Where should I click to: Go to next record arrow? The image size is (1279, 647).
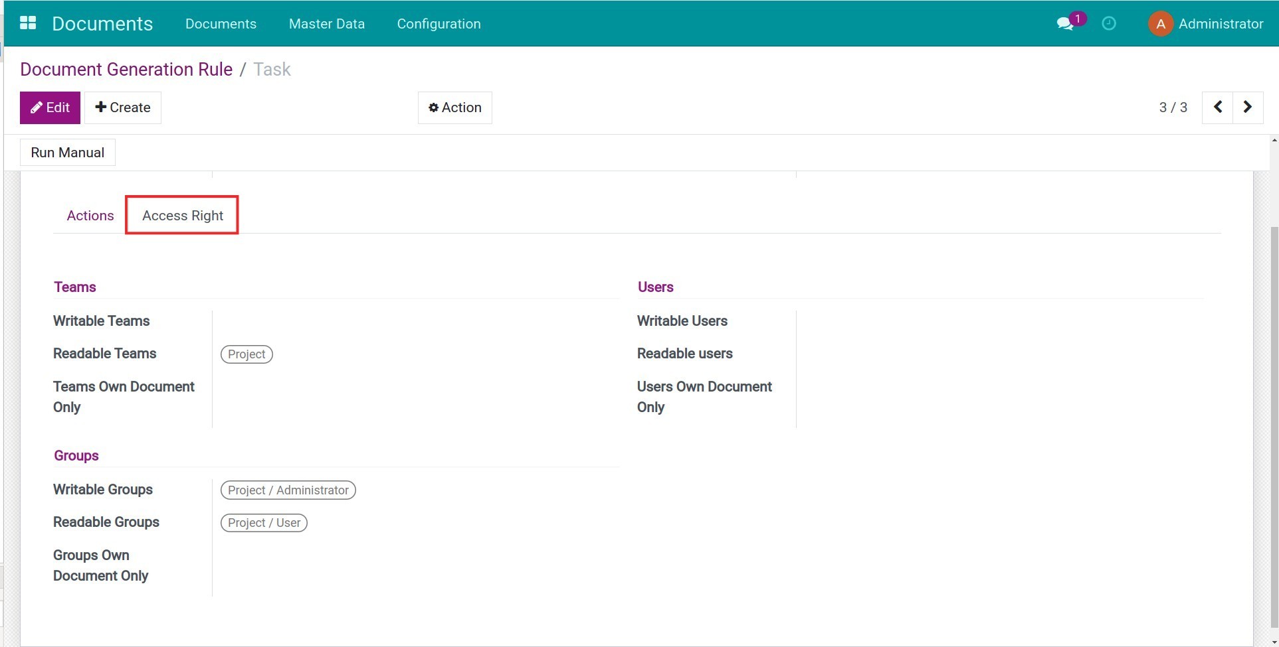pyautogui.click(x=1247, y=107)
